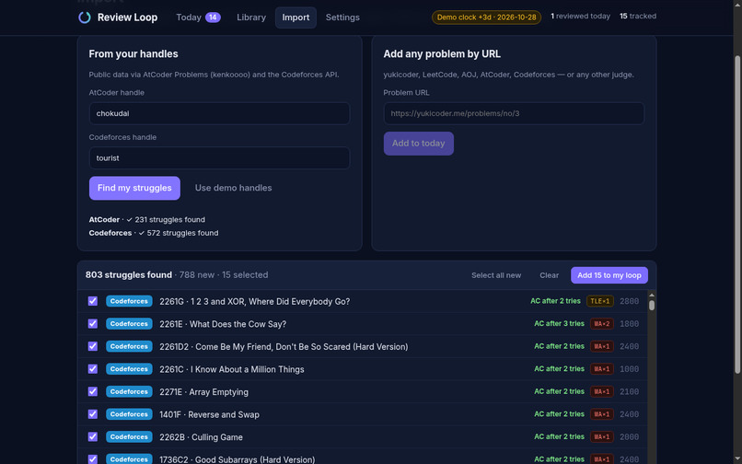Click the title '1401F · Reverse and Swap'
Image resolution: width=742 pixels, height=464 pixels.
(209, 415)
